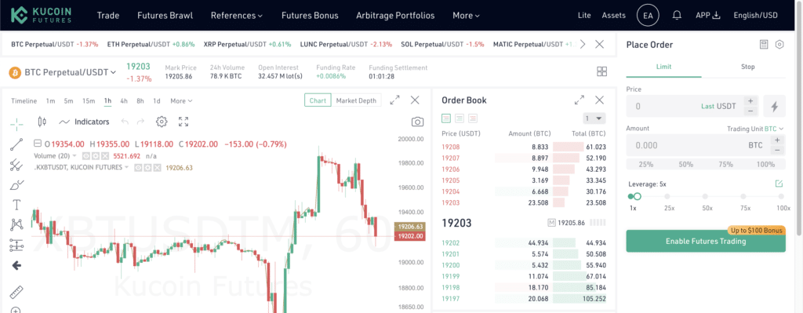Viewport: 803px width, 313px height.
Task: Open the More navigation dropdown
Action: pos(466,16)
